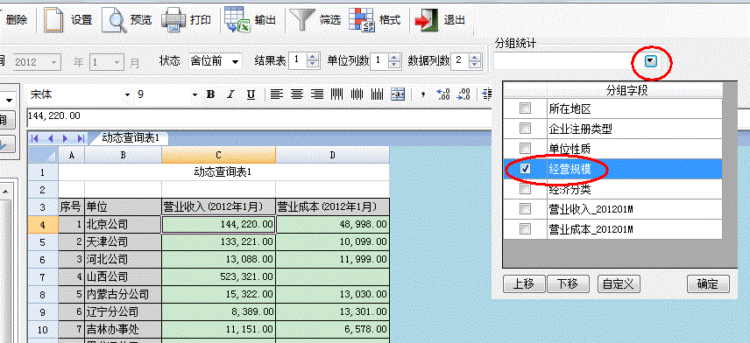Check the 所在地区 grouping field
Screen dimensions: 750x343
525,108
